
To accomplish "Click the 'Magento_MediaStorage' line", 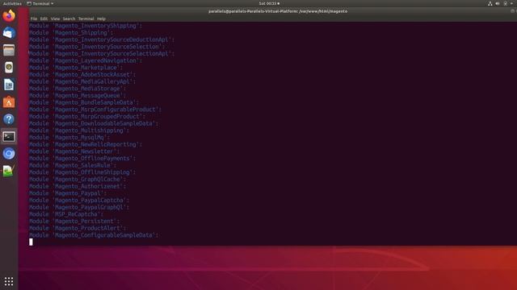I will [78, 89].
